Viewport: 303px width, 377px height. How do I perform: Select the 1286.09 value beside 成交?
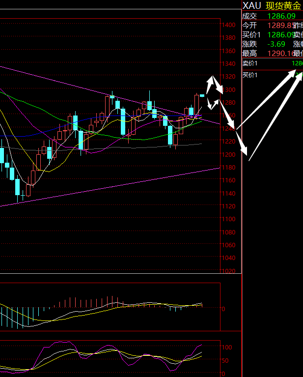tap(281, 16)
